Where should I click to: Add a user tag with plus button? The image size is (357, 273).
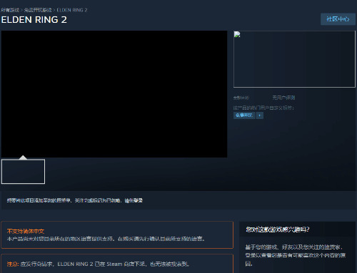[260, 115]
